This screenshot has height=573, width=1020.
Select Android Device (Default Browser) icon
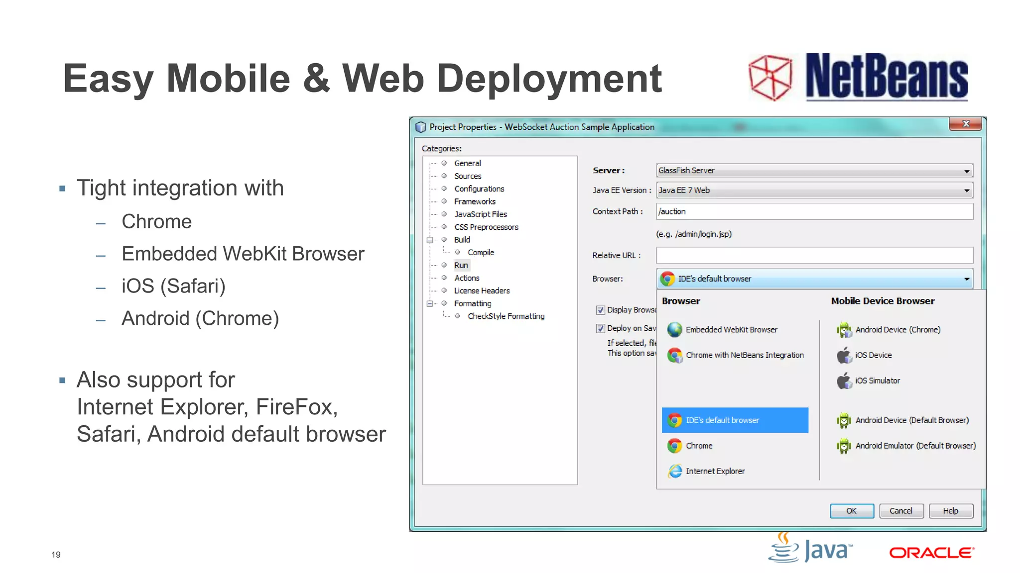[x=844, y=420]
